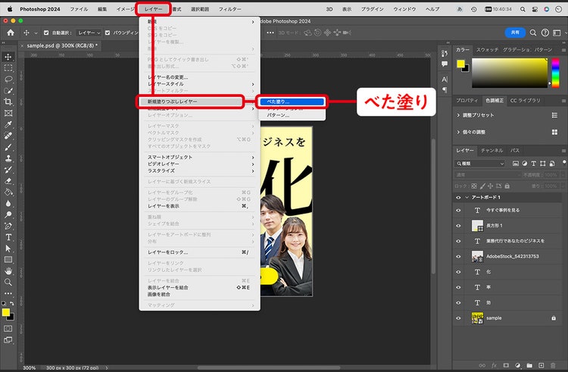The image size is (568, 372).
Task: Open the フィルター menu
Action: tap(230, 9)
